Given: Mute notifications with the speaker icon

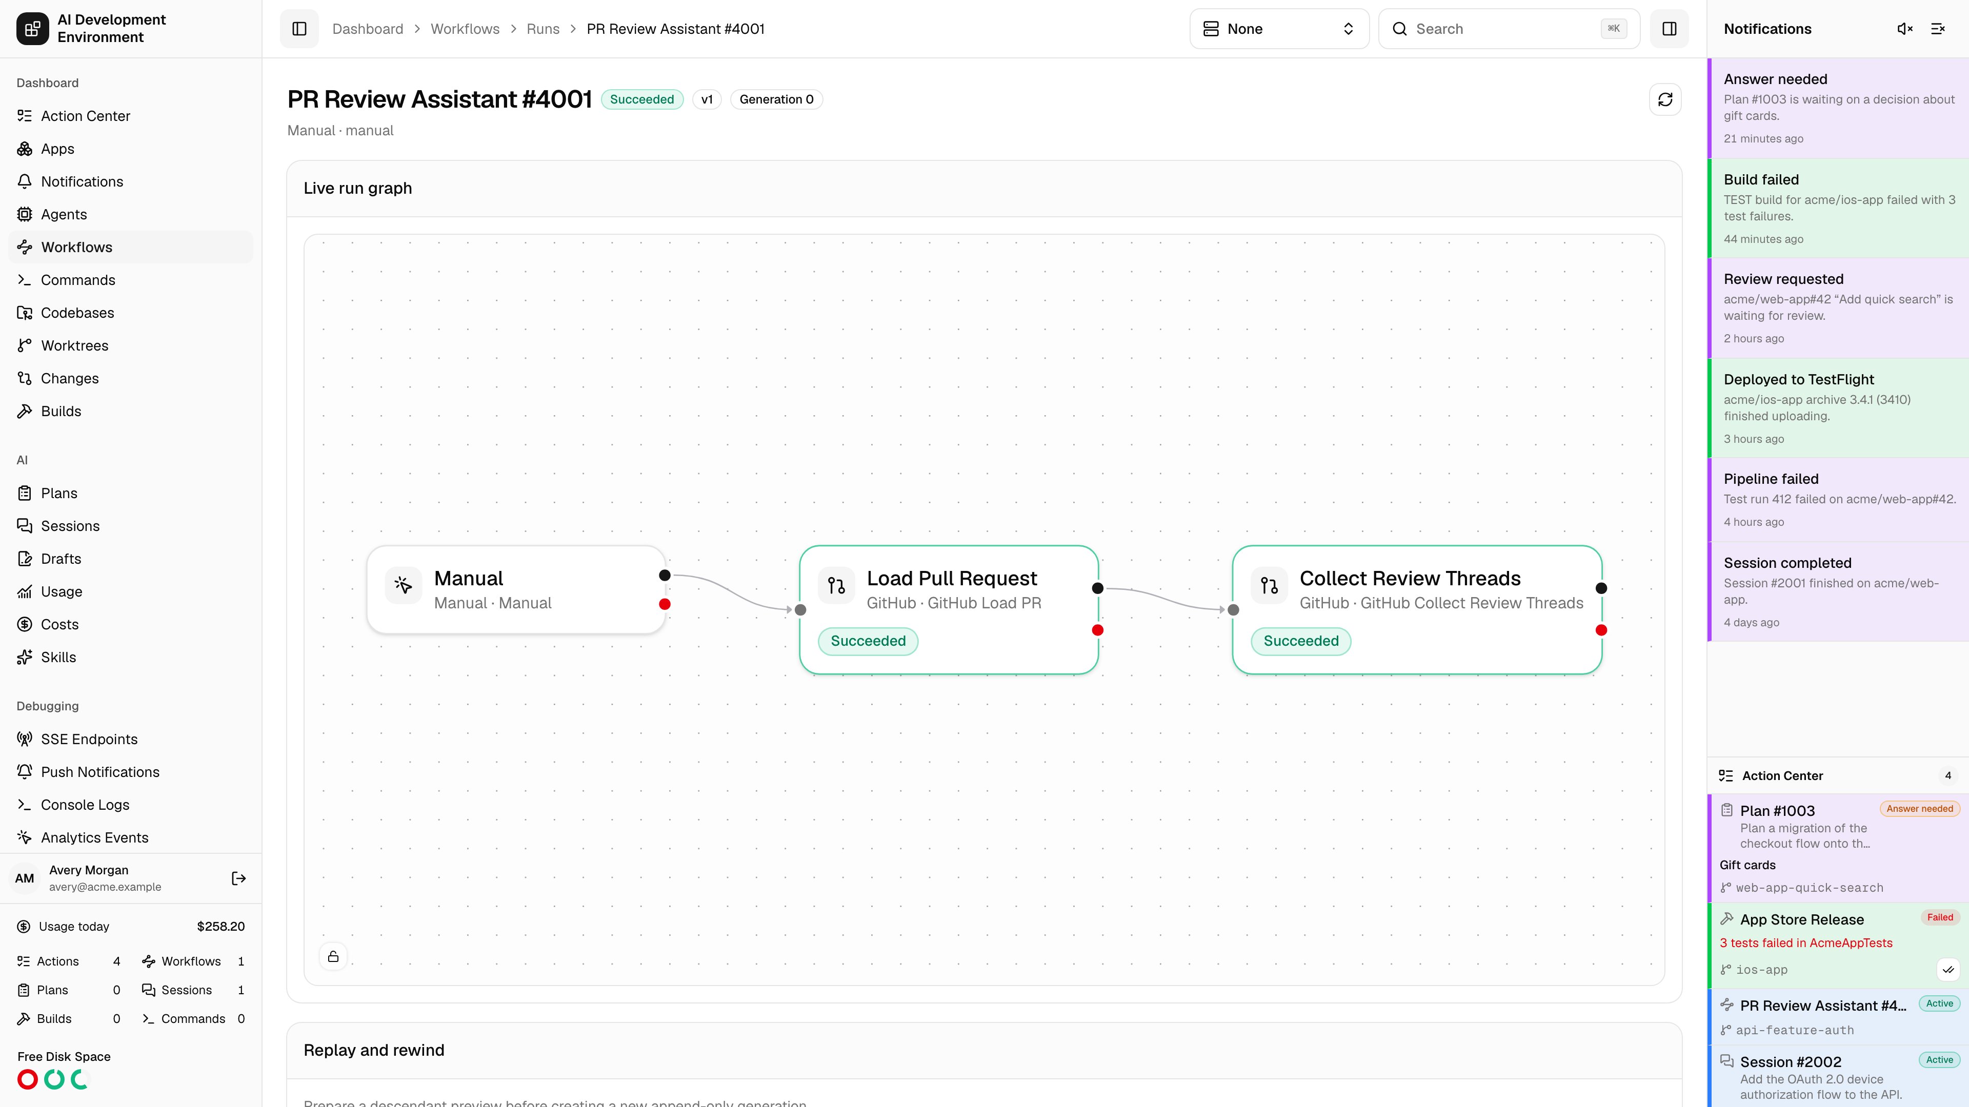Looking at the screenshot, I should click(x=1905, y=29).
